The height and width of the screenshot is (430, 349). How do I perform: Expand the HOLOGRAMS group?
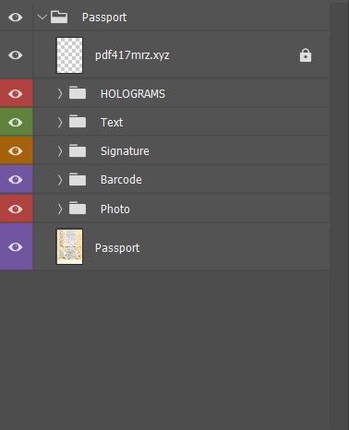click(x=60, y=93)
